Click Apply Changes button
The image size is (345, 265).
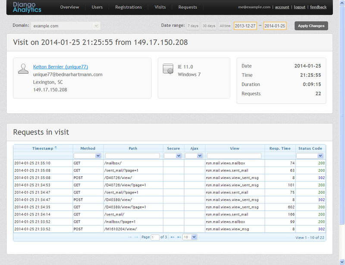311,26
